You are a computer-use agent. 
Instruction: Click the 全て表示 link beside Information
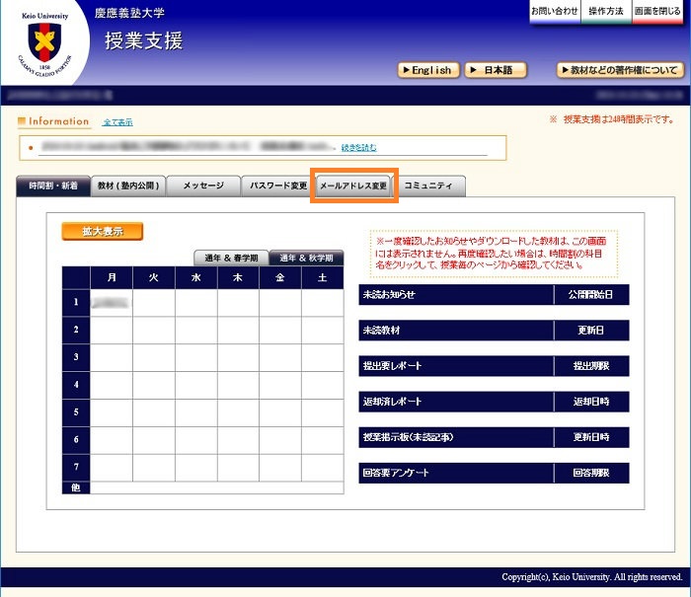point(117,122)
